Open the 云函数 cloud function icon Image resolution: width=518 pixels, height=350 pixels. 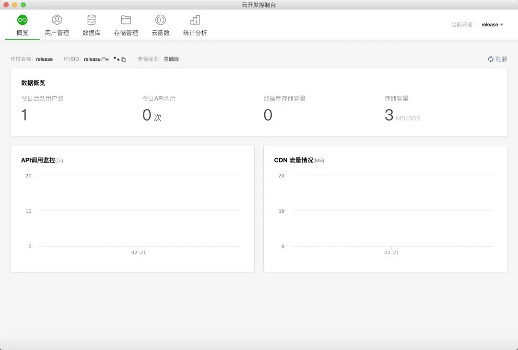tap(161, 20)
